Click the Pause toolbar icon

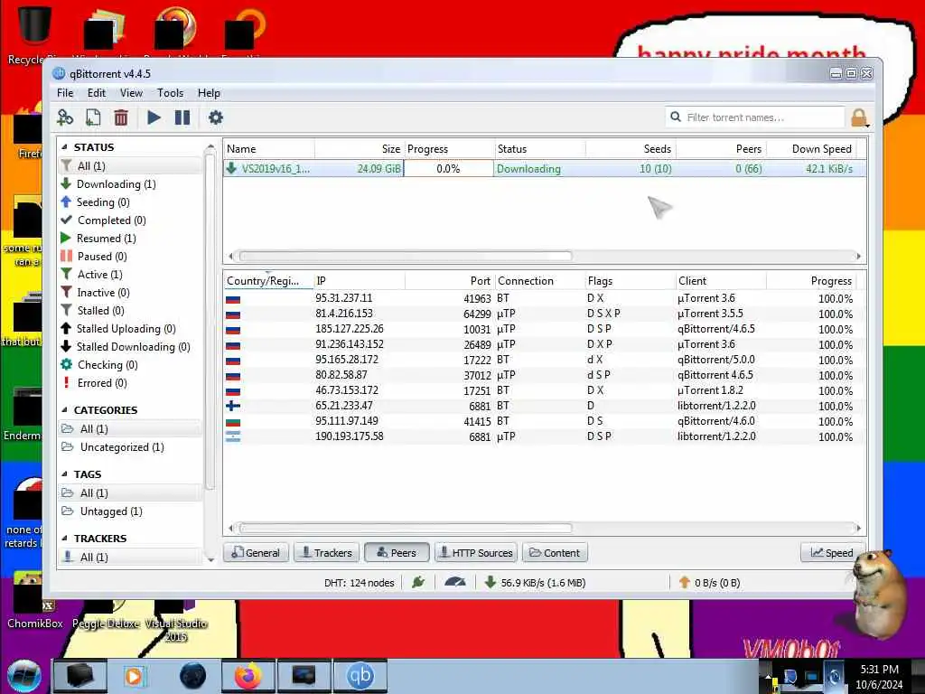point(182,117)
